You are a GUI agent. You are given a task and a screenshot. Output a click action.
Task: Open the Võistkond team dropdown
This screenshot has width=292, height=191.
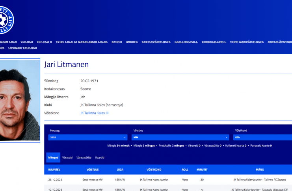pos(262,138)
